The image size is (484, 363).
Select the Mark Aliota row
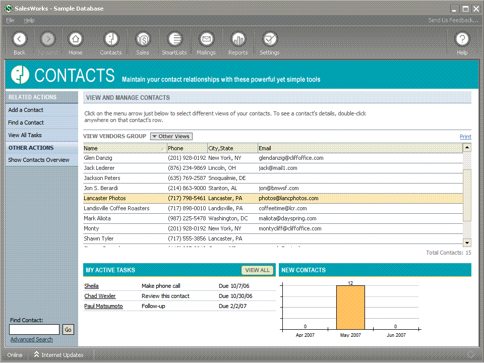point(273,218)
